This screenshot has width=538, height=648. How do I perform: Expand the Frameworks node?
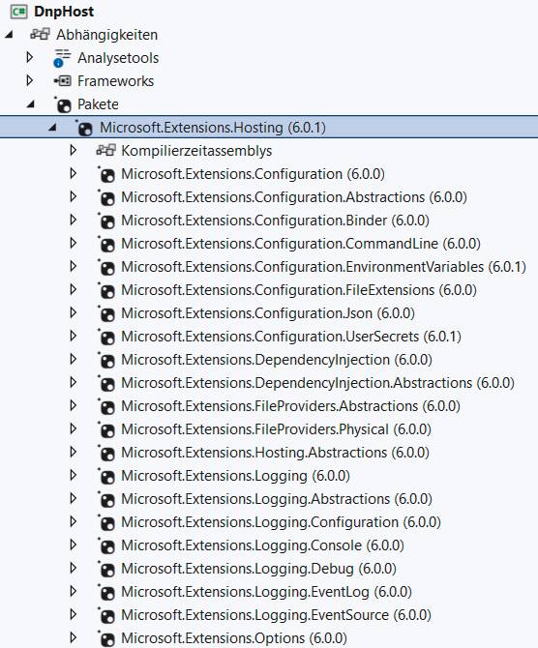click(x=30, y=80)
